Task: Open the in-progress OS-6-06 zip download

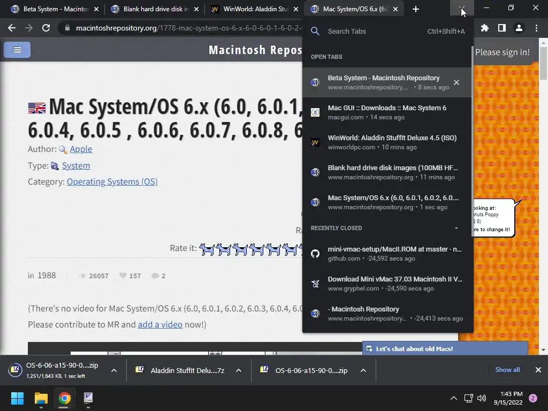Action: (x=56, y=370)
